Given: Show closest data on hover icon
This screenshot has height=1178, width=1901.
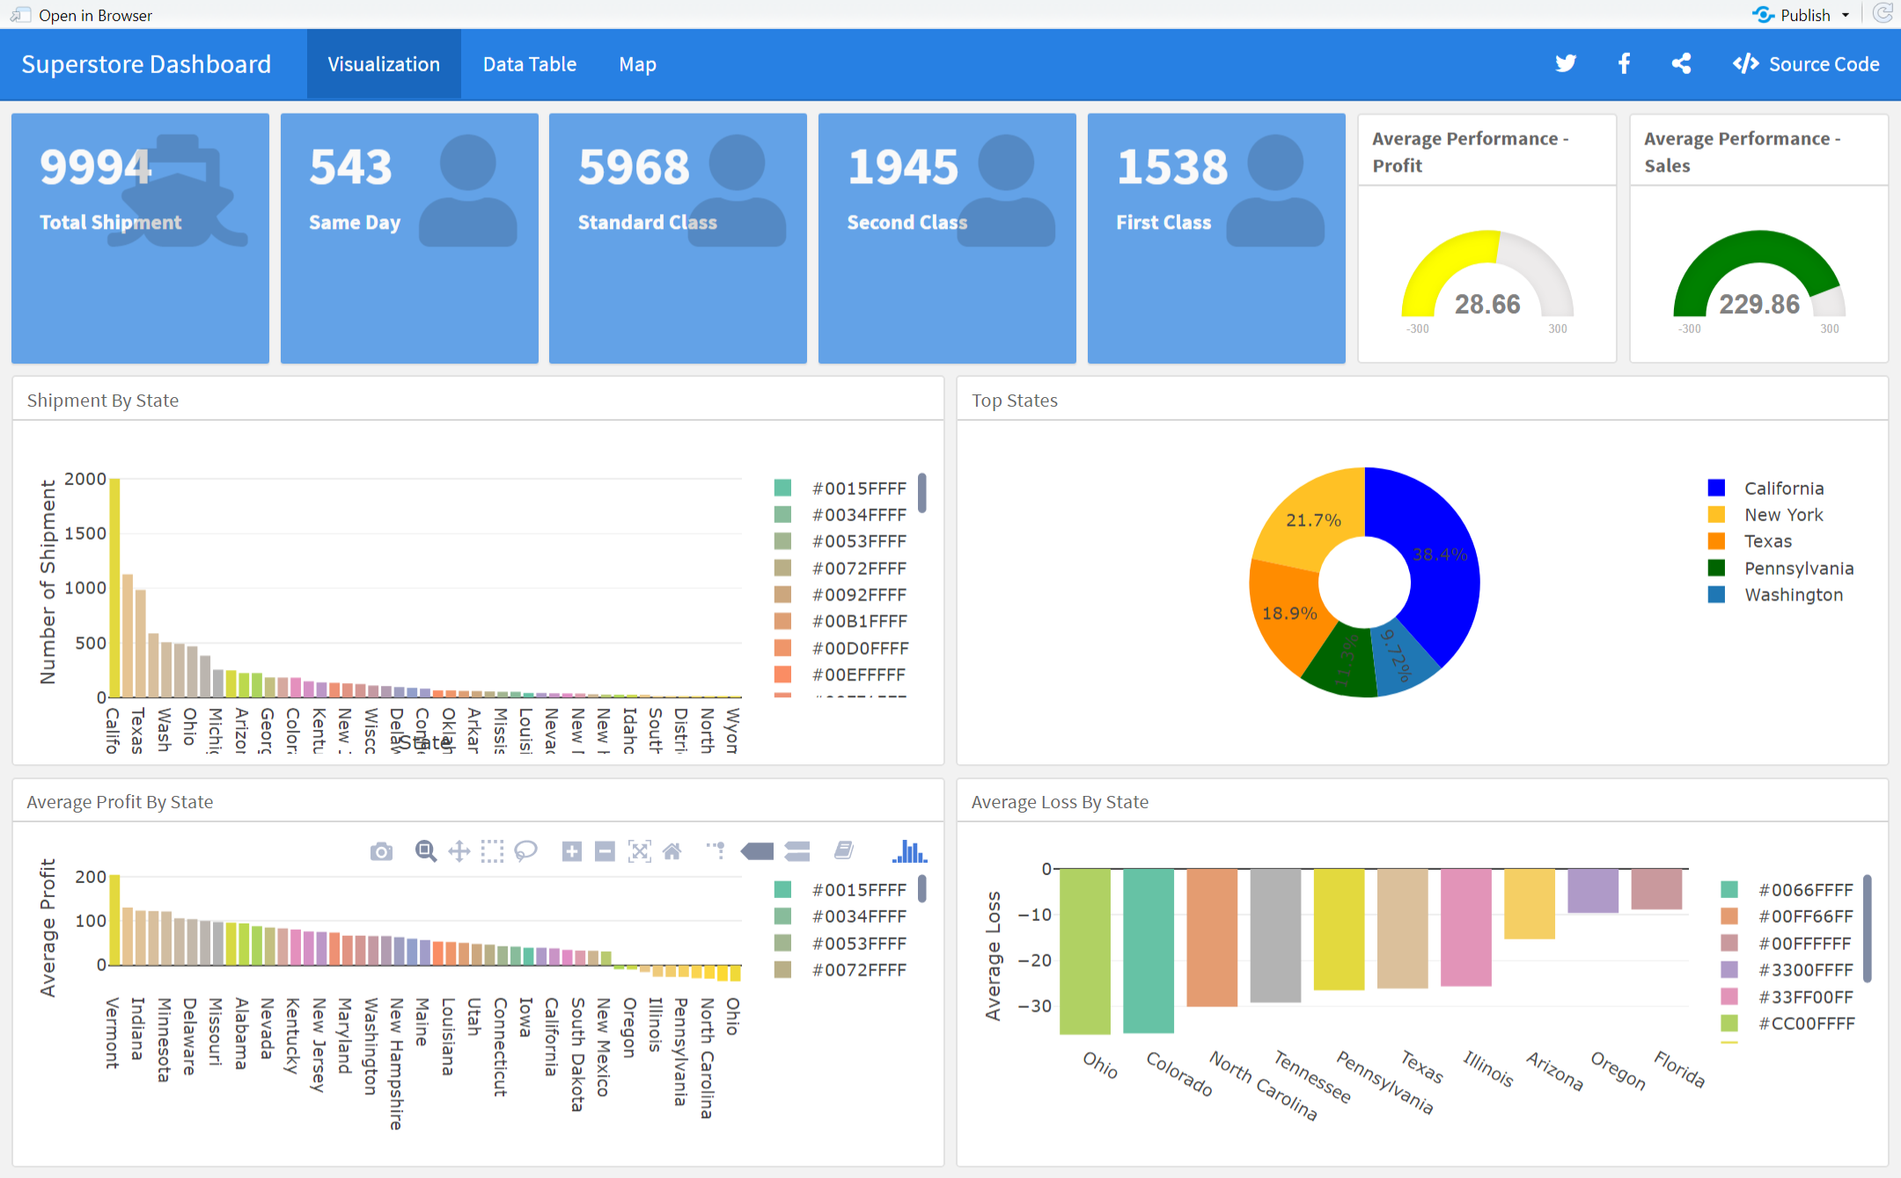Looking at the screenshot, I should pyautogui.click(x=757, y=851).
